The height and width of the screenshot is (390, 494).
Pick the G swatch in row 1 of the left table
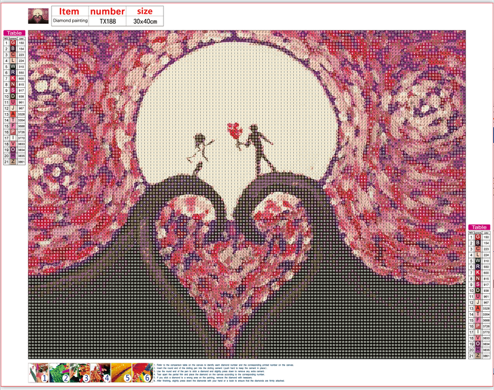tap(13, 43)
